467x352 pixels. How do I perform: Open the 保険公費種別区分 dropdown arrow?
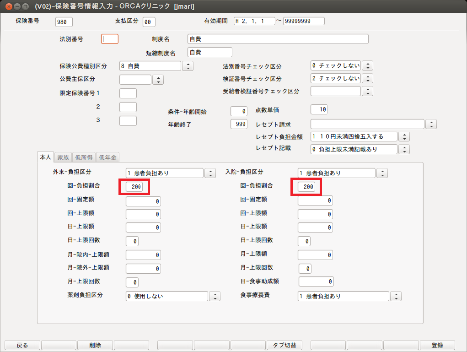188,66
